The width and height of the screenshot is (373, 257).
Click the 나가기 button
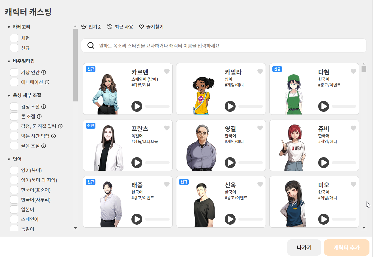(x=304, y=247)
